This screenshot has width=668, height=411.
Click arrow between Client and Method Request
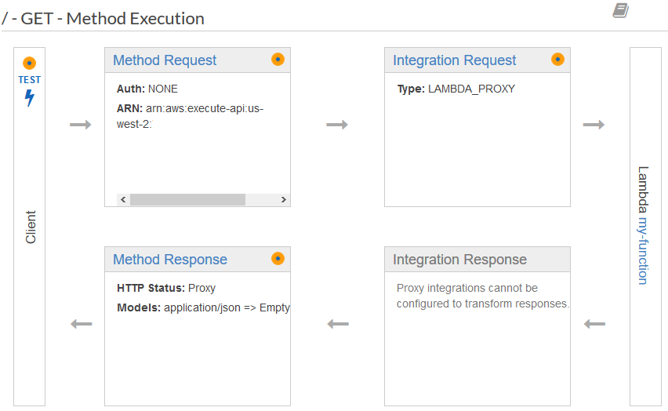81,125
